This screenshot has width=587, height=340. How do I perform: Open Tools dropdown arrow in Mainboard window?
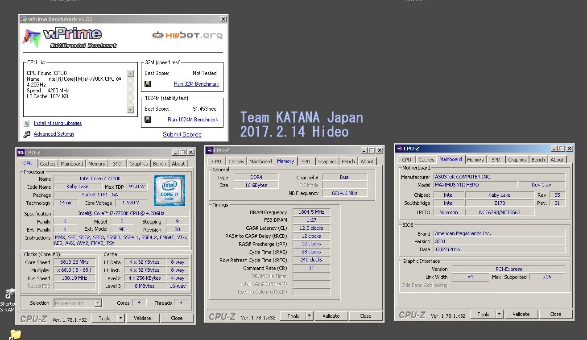pyautogui.click(x=499, y=314)
